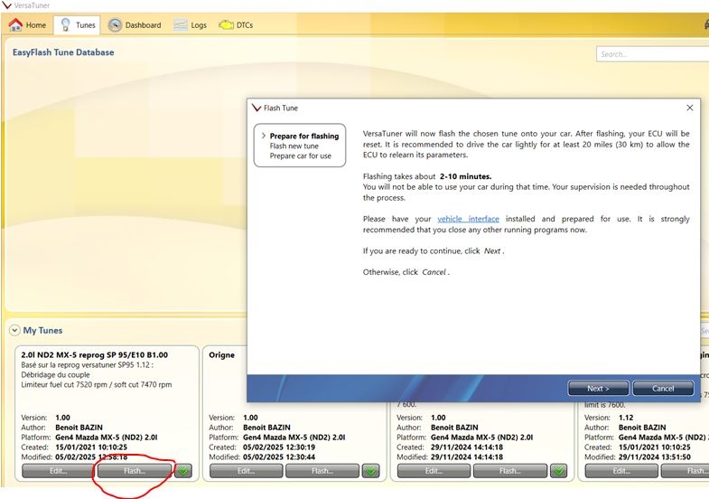Screen dimensions: 709x499
Task: Click green check icon on the Origne card
Action: point(371,471)
